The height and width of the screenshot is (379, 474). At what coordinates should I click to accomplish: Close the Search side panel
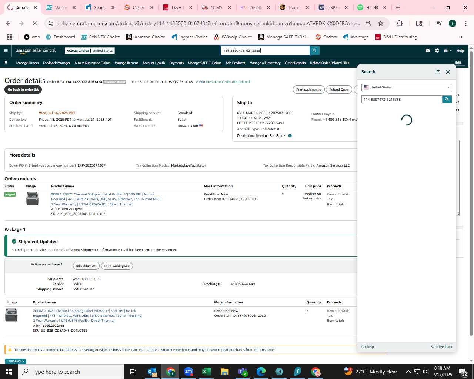click(448, 72)
